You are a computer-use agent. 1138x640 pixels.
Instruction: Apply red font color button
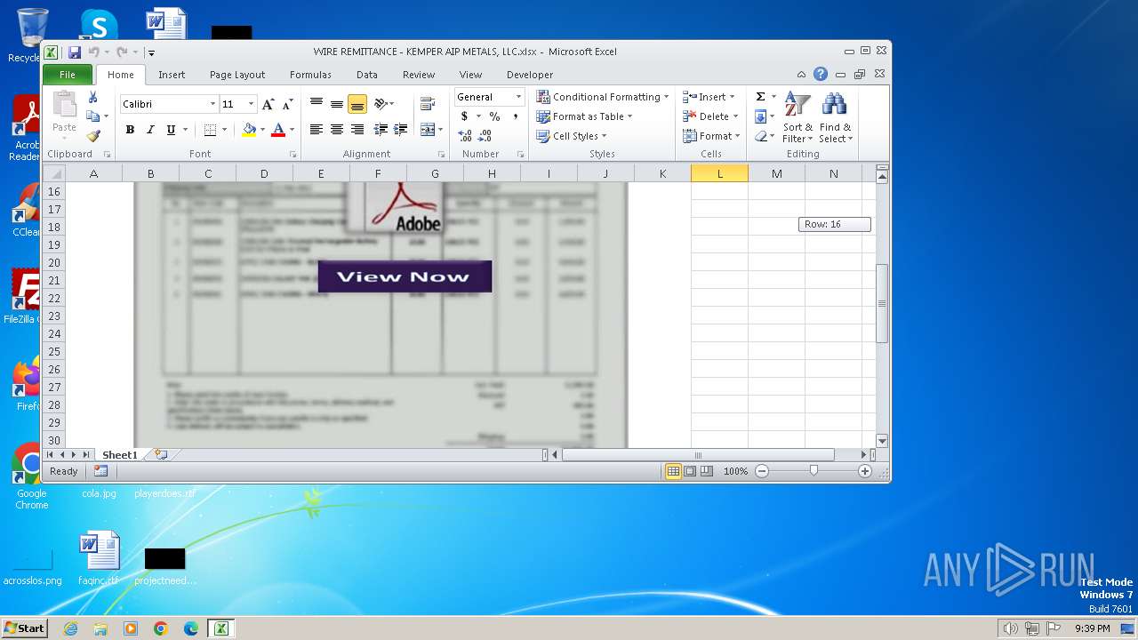click(x=278, y=130)
